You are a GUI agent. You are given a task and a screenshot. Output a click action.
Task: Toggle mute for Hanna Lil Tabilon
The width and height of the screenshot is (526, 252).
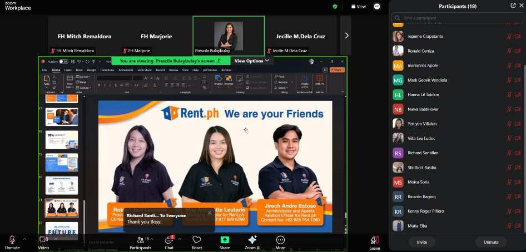[x=509, y=95]
